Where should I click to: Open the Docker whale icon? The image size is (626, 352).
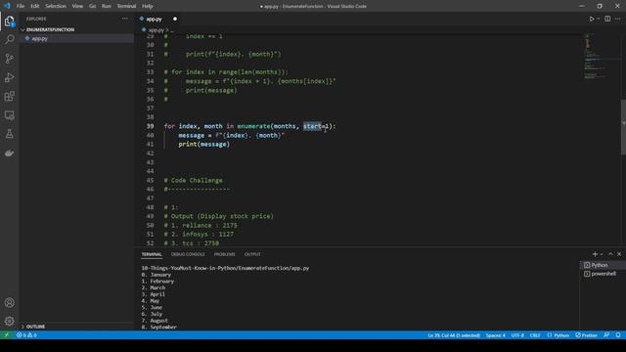[x=10, y=153]
